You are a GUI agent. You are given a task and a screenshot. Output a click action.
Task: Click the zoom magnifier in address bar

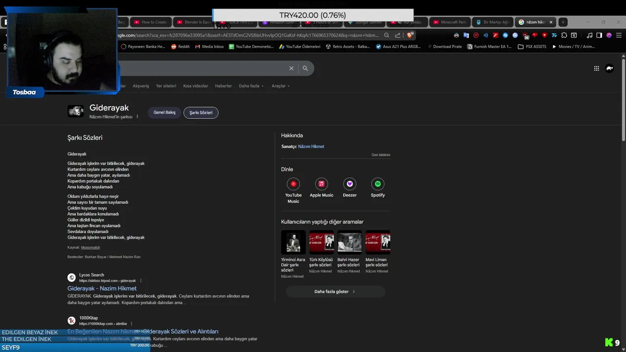(386, 35)
